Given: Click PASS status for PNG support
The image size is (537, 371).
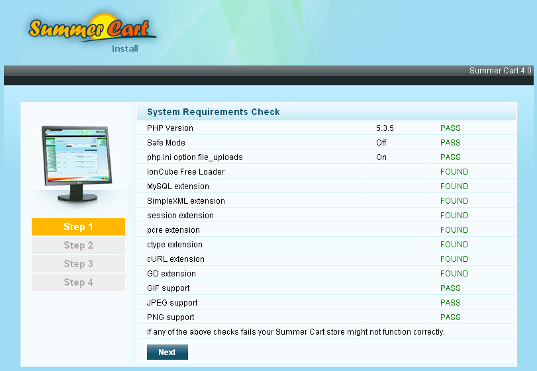Looking at the screenshot, I should pyautogui.click(x=450, y=317).
